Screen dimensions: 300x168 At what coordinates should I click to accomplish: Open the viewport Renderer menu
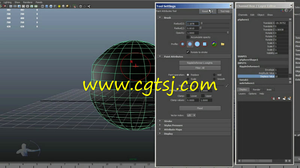point(28,2)
